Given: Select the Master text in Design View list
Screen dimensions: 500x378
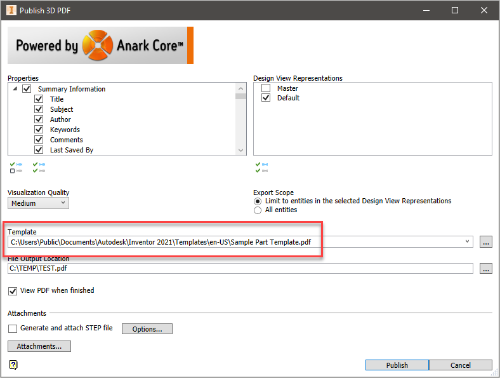Looking at the screenshot, I should (287, 88).
